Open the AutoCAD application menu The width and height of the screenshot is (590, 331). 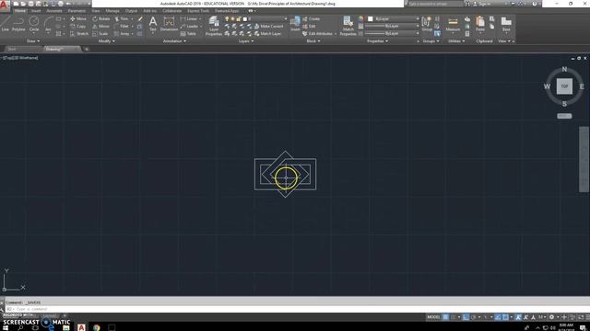[4, 6]
